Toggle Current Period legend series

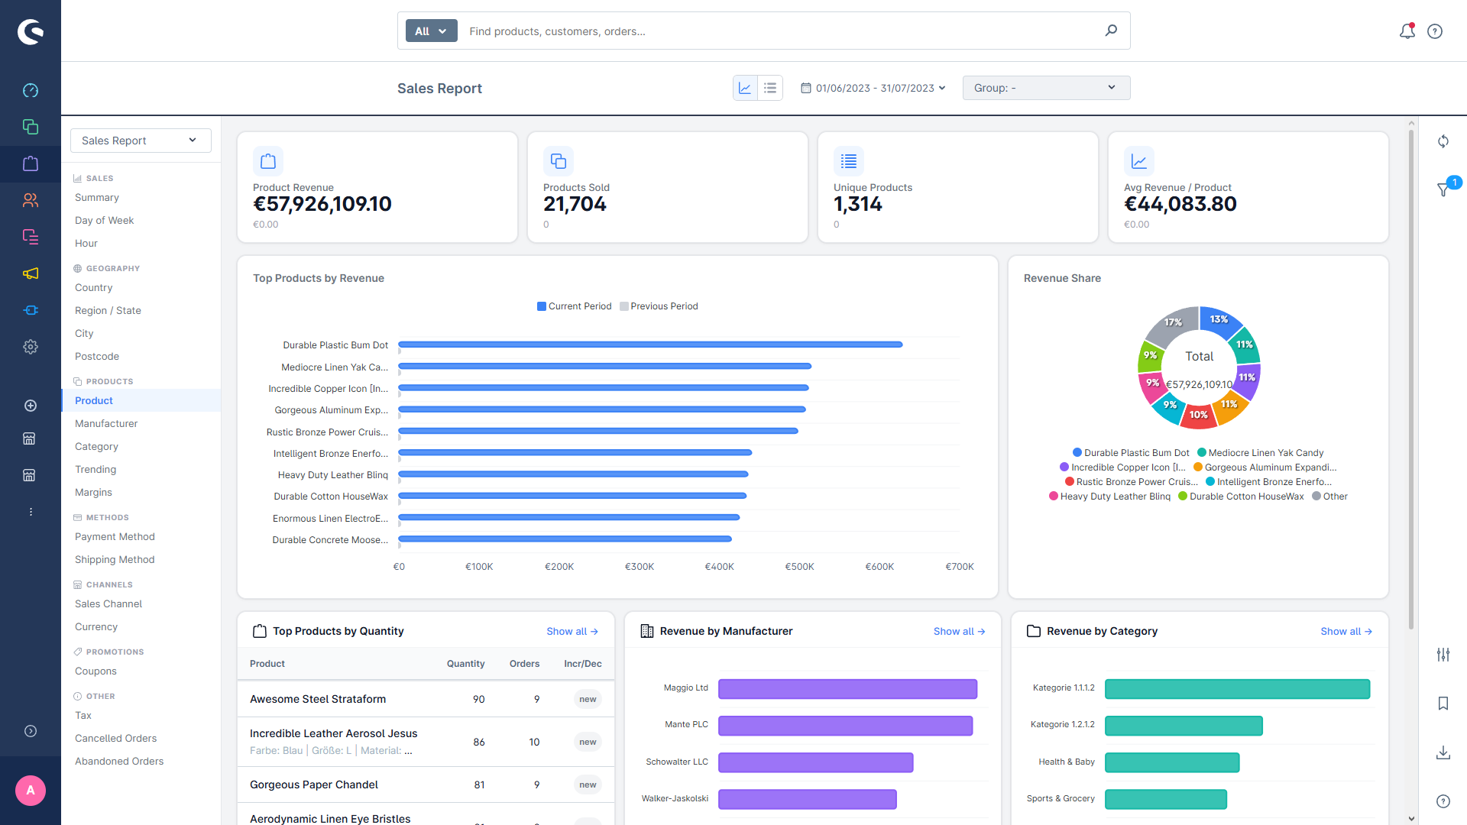[x=574, y=306]
